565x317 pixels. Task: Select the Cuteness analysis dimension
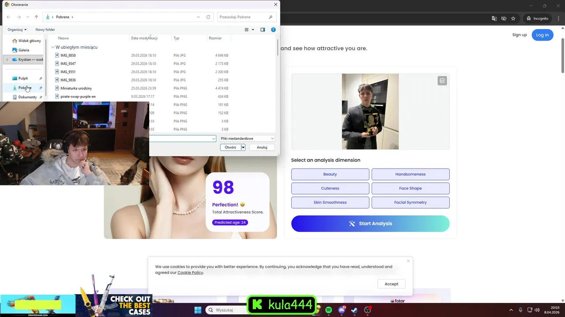click(330, 188)
